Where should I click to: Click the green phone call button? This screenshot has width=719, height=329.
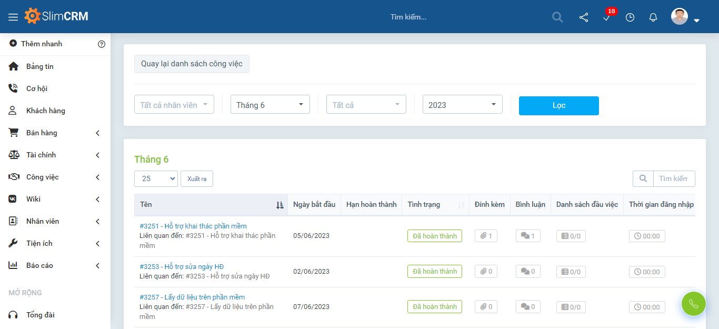tap(693, 304)
